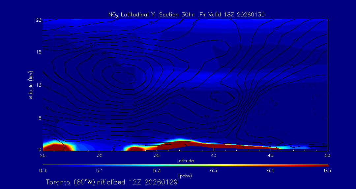Click latitude tick label 45
Screen dimensions: 356x189
click(270, 156)
